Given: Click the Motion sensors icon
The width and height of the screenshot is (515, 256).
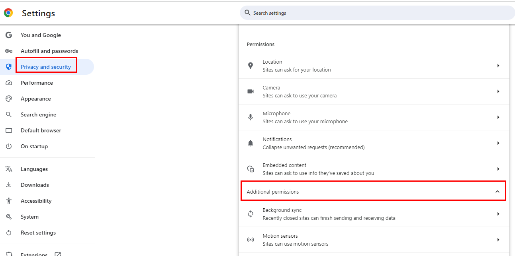Looking at the screenshot, I should tap(251, 240).
